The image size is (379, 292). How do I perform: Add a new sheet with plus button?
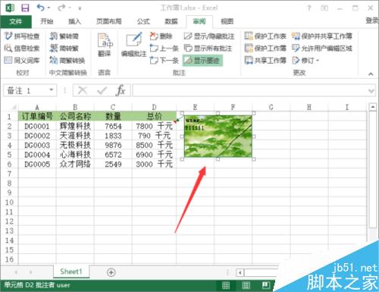(111, 272)
